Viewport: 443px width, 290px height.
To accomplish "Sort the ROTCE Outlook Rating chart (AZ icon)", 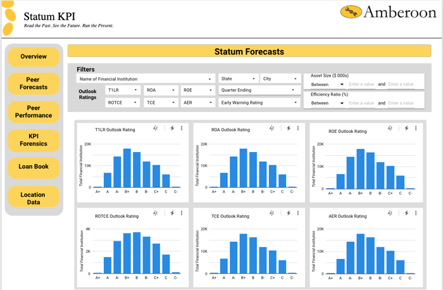I will [156, 213].
